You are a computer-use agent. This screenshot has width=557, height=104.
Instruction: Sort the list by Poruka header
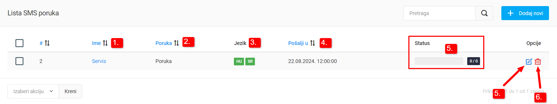(164, 43)
